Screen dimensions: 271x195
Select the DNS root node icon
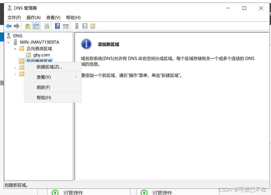pyautogui.click(x=9, y=36)
